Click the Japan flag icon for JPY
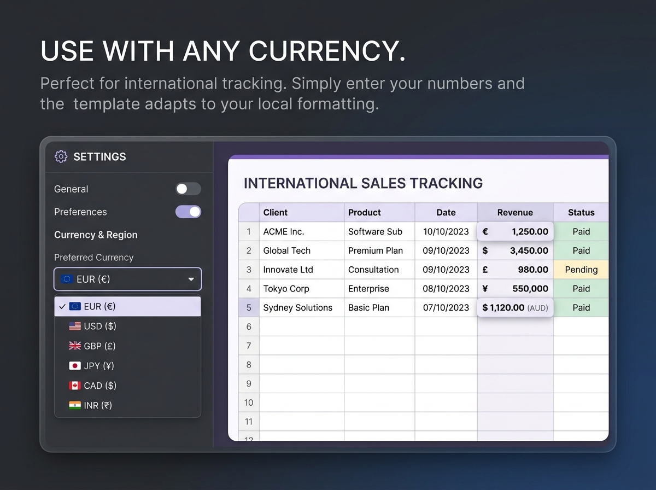The image size is (656, 490). click(x=75, y=366)
